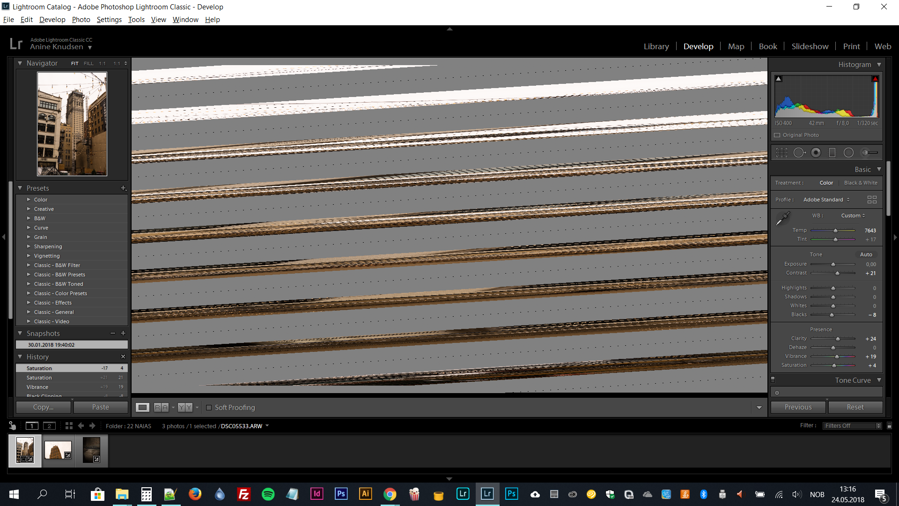
Task: Click the Copy... button
Action: click(x=44, y=407)
